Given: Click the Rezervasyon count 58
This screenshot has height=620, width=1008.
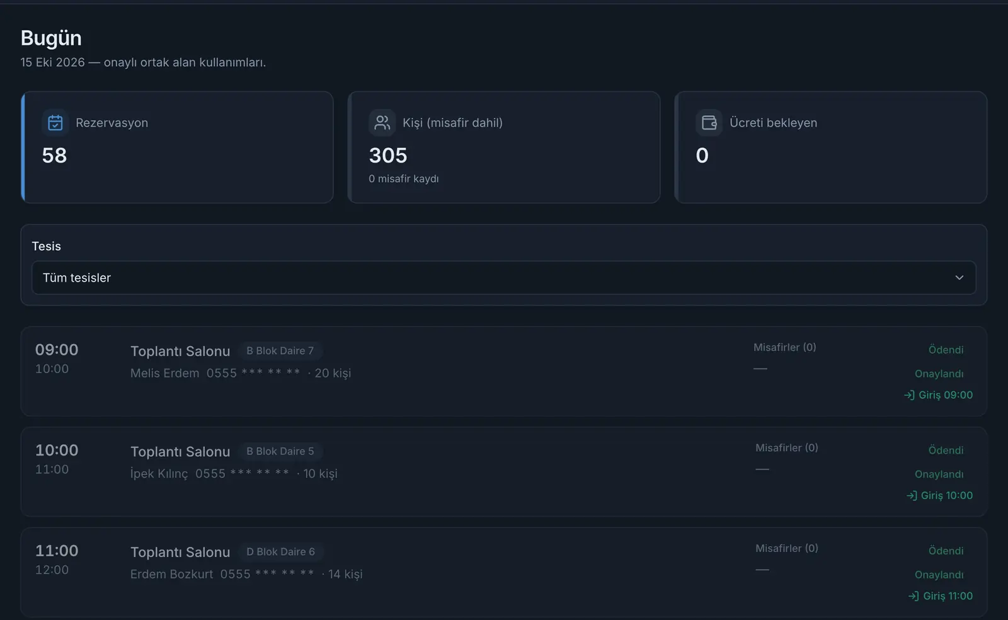Looking at the screenshot, I should [x=54, y=156].
